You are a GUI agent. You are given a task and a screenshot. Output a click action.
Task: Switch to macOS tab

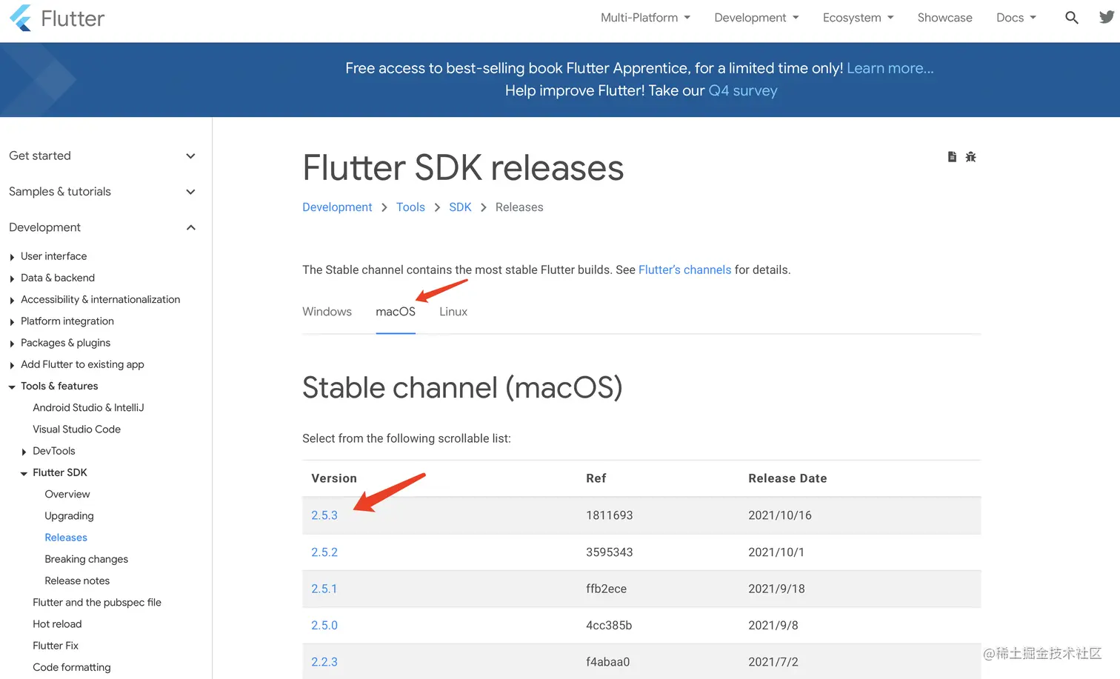pyautogui.click(x=396, y=312)
